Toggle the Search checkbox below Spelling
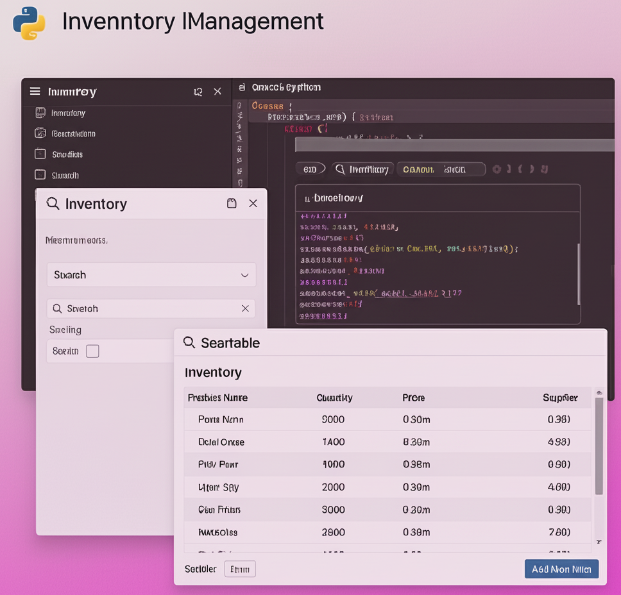Viewport: 621px width, 595px height. click(x=92, y=351)
